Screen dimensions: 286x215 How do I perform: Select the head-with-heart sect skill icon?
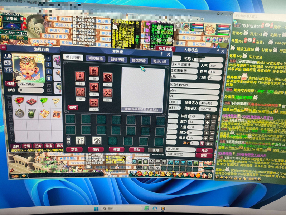point(108,77)
